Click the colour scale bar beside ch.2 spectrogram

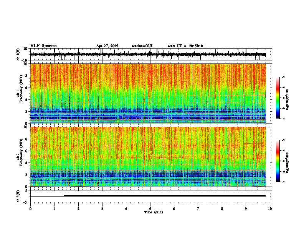point(278,161)
